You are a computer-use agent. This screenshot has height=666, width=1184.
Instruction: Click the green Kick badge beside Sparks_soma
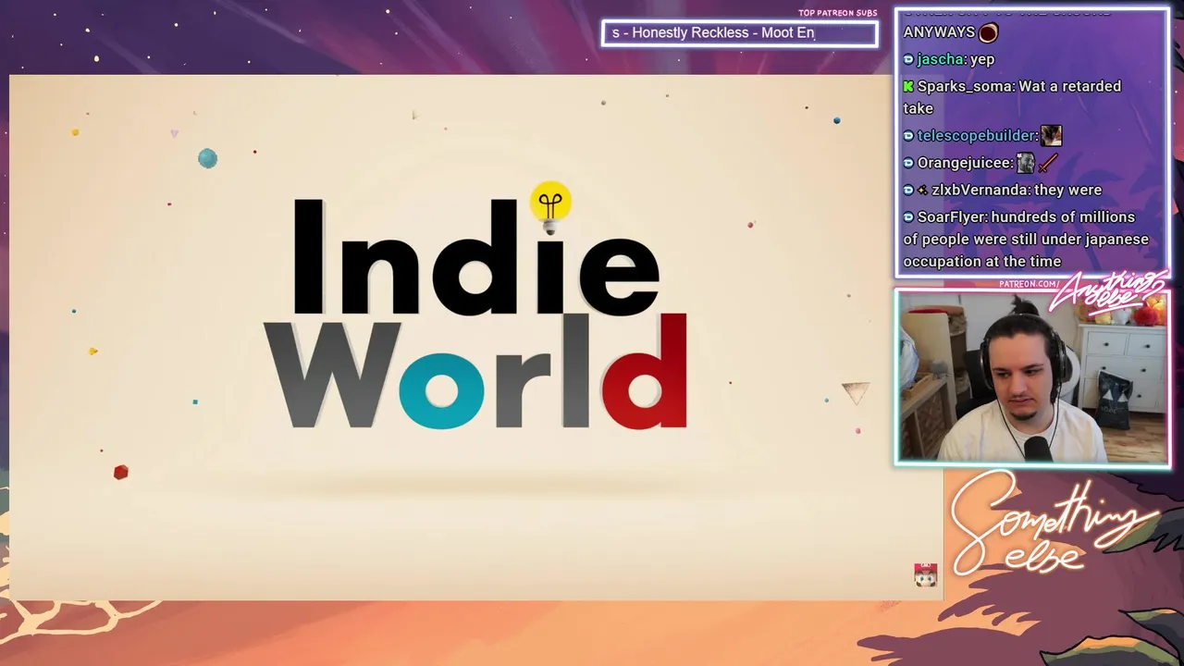[x=908, y=86]
